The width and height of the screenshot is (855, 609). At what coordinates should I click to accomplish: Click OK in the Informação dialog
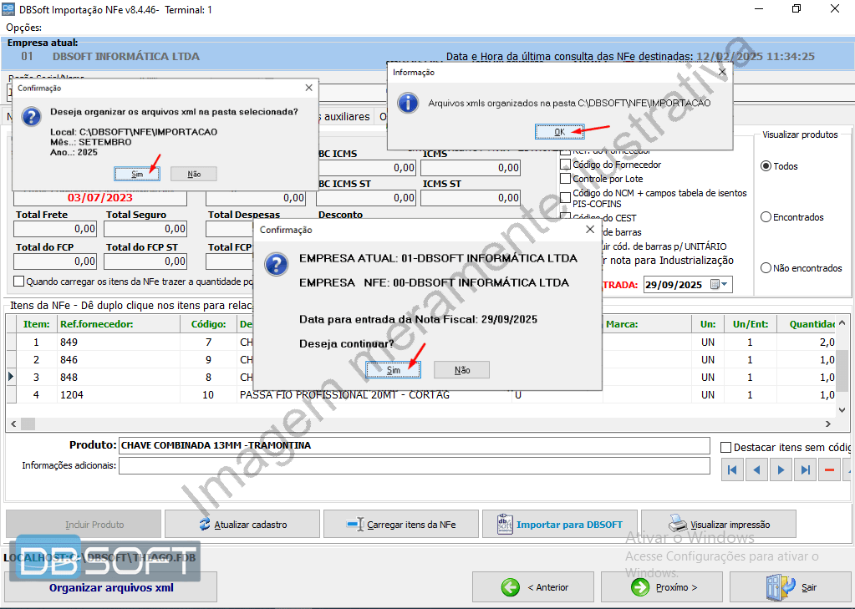coord(559,132)
